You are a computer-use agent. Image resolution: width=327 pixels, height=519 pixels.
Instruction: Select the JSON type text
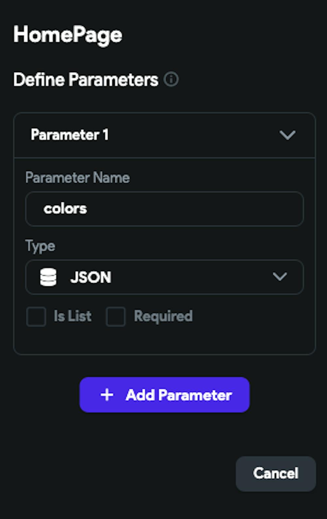(x=91, y=277)
